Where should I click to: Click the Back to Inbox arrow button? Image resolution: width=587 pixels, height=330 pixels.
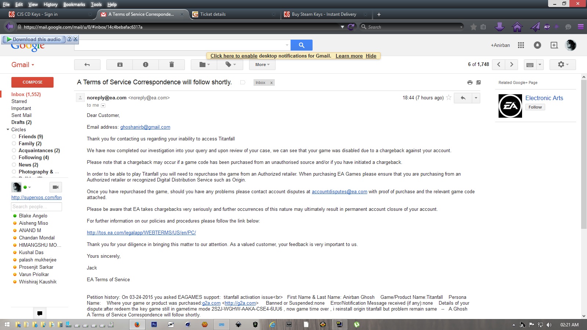87,65
